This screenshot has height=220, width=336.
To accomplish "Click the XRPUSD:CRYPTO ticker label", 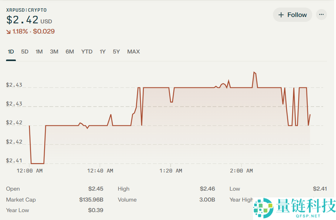I will click(26, 10).
